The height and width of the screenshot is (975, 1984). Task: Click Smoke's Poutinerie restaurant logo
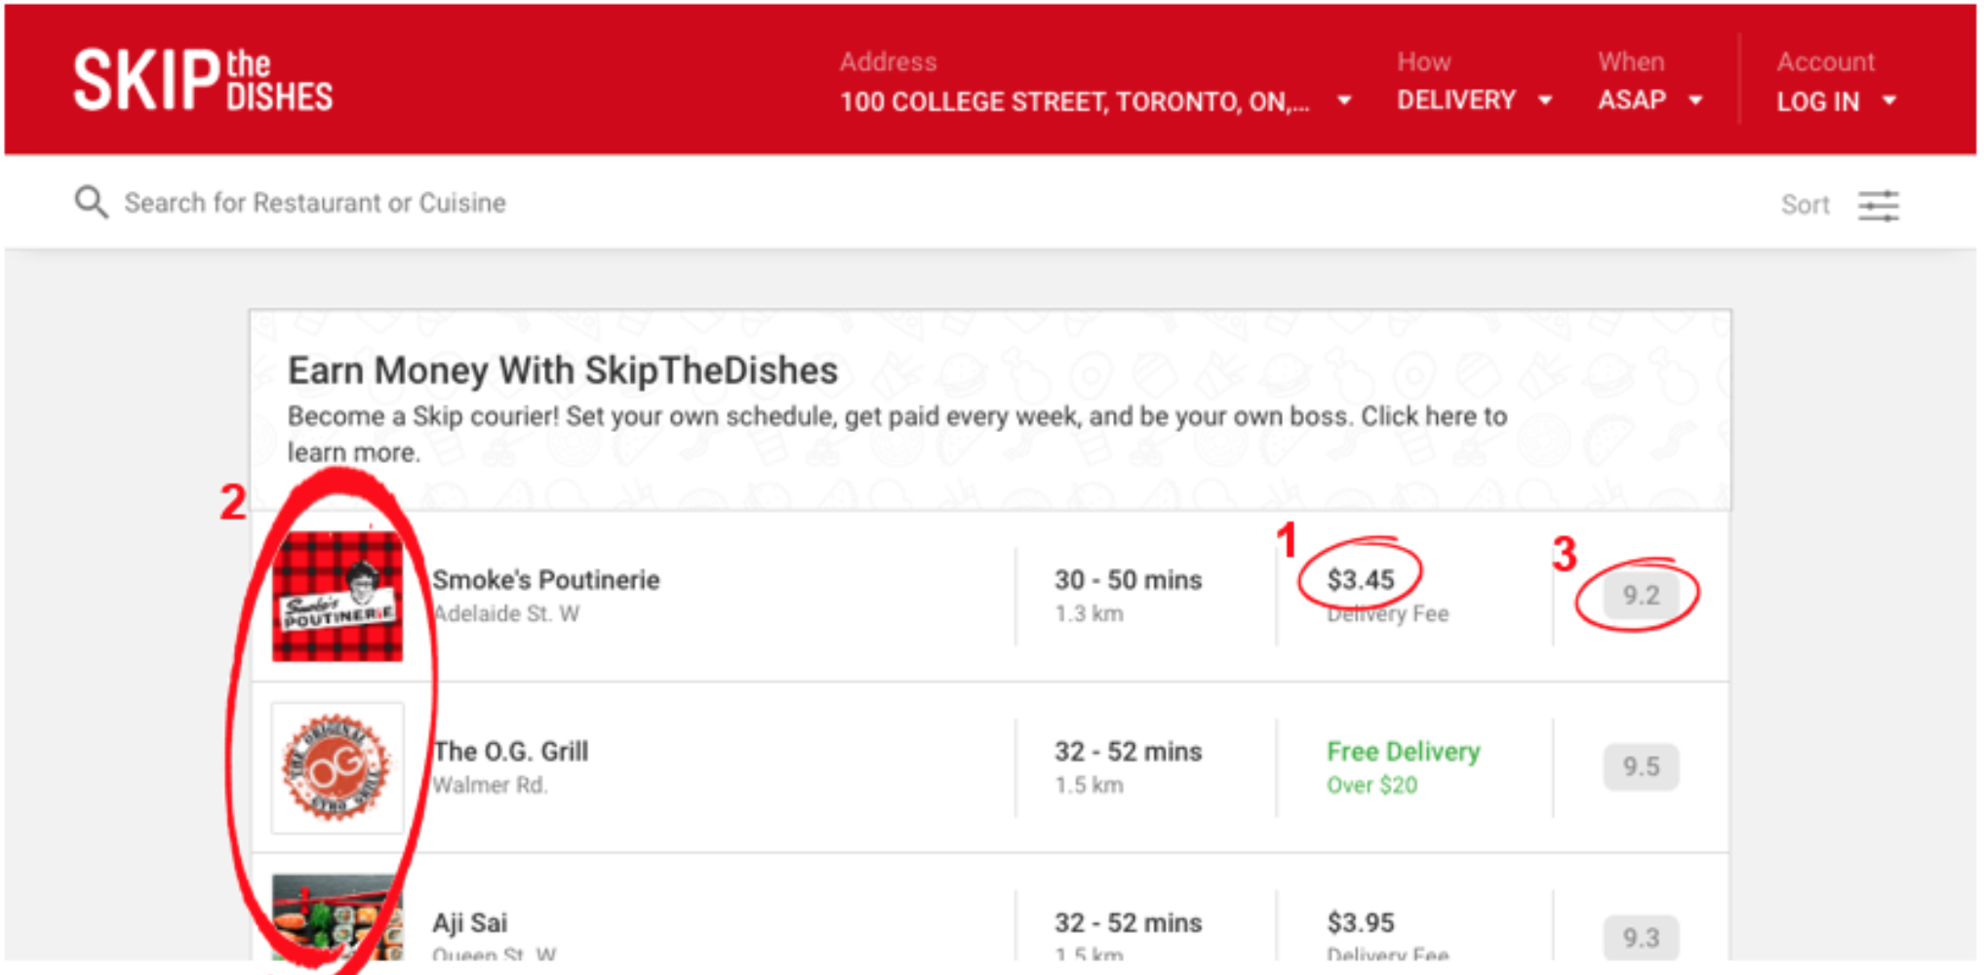pyautogui.click(x=337, y=596)
